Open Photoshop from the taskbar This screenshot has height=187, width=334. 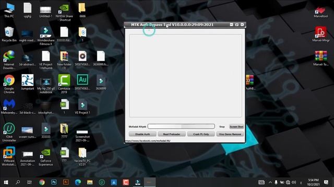coord(54,182)
